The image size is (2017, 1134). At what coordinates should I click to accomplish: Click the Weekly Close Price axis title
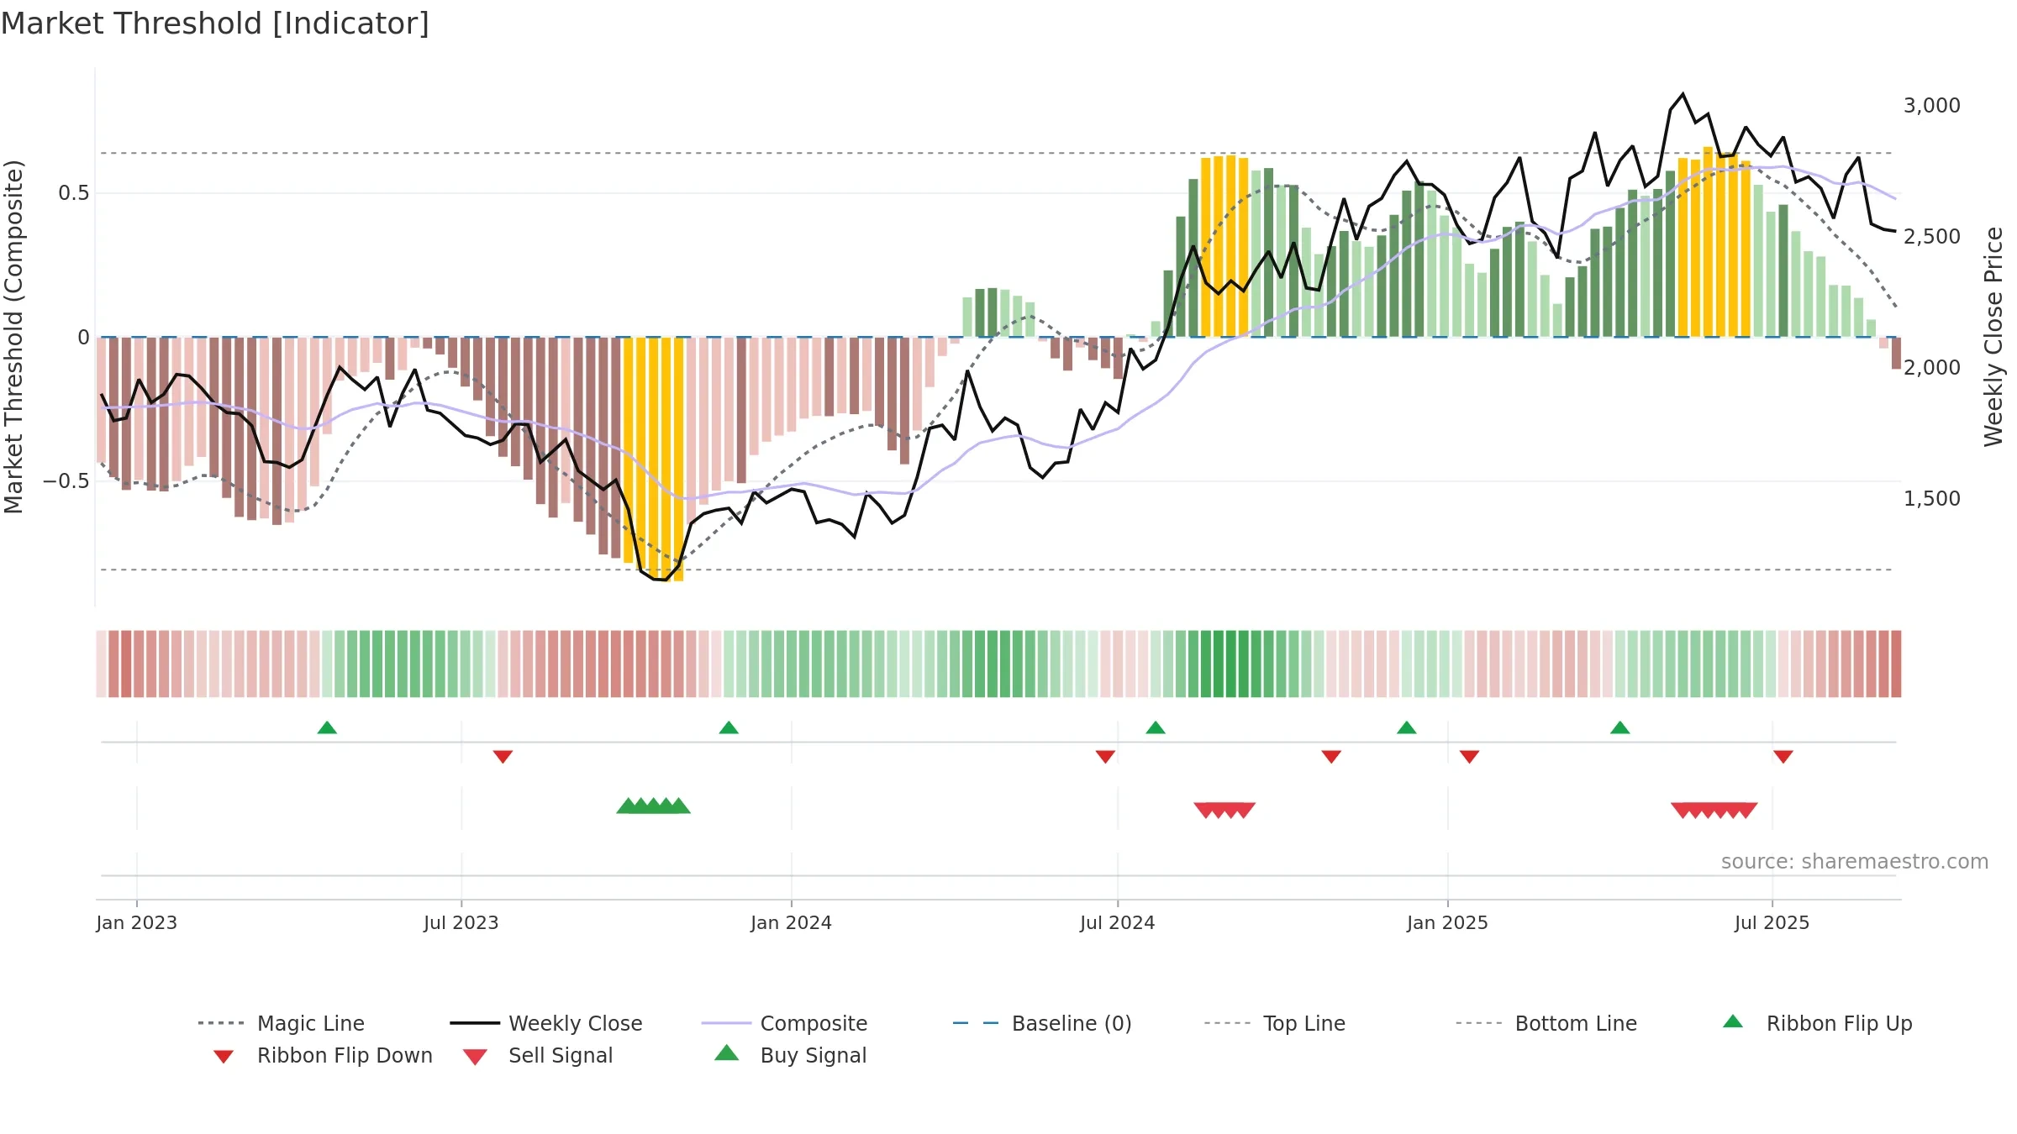1993,337
